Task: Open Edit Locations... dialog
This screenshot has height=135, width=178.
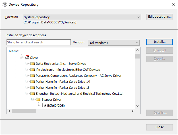Action: tap(160, 17)
